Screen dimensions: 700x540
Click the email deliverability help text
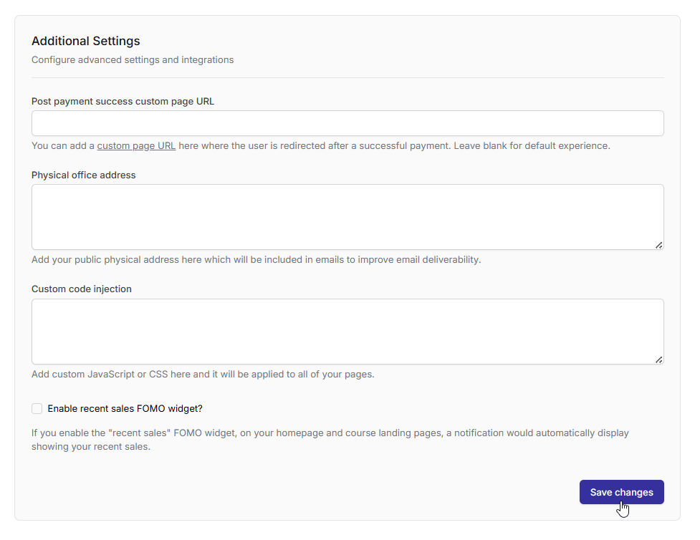click(x=256, y=259)
